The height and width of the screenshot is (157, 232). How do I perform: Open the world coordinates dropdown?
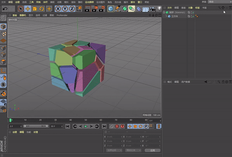pyautogui.click(x=114, y=150)
